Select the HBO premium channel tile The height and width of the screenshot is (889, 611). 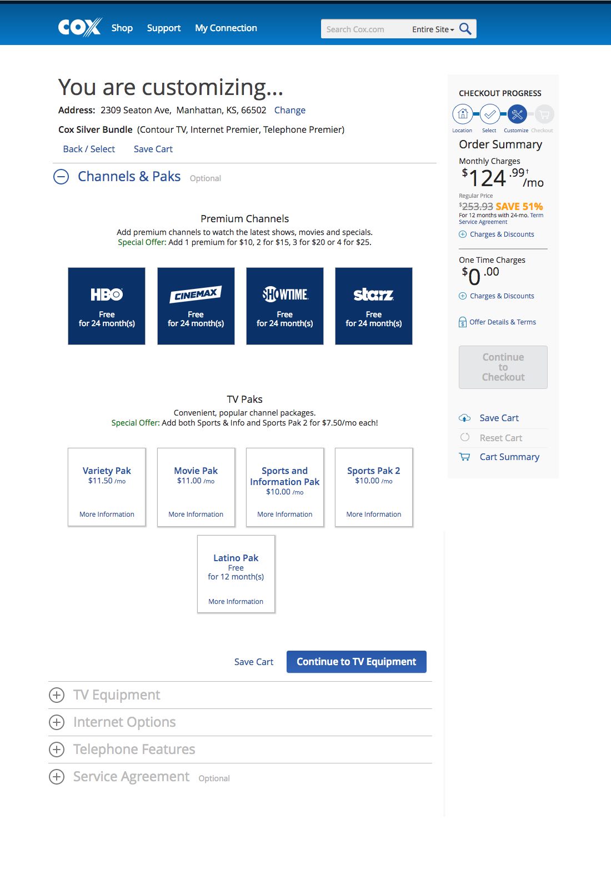pos(107,306)
